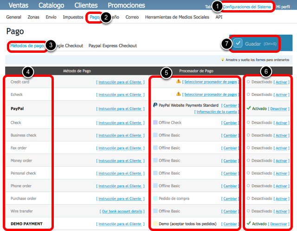The width and height of the screenshot is (297, 231).
Task: Switch to Paypal Express Checkout tab
Action: (x=113, y=46)
